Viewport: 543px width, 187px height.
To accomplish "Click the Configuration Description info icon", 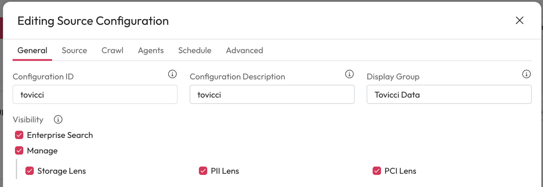I will [349, 74].
